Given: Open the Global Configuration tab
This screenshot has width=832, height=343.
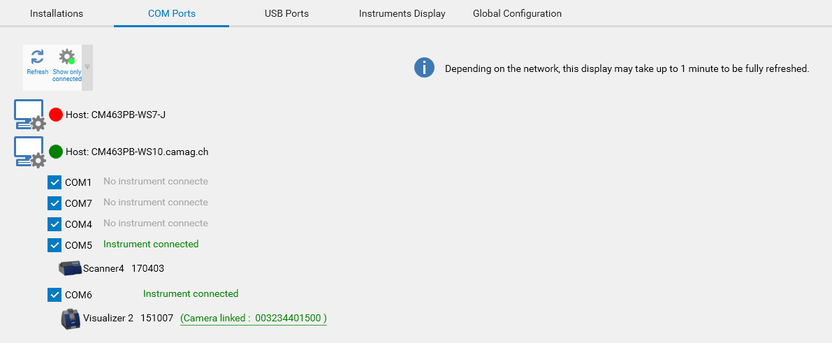Looking at the screenshot, I should pos(517,13).
